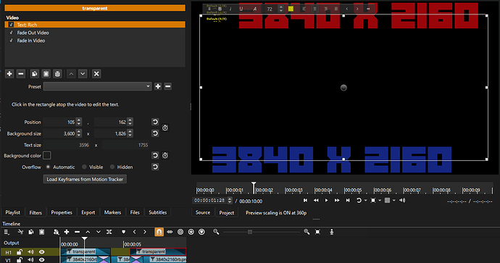Reset the Background color

click(155, 156)
